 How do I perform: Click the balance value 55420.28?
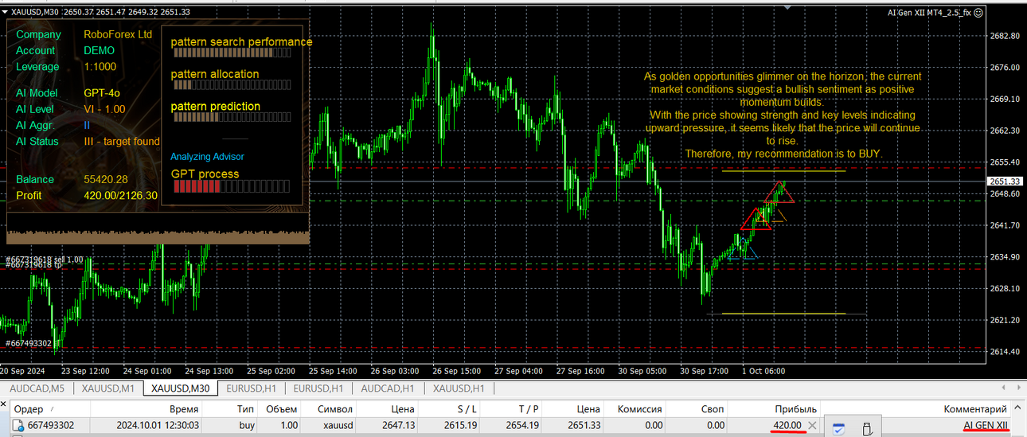pyautogui.click(x=106, y=179)
